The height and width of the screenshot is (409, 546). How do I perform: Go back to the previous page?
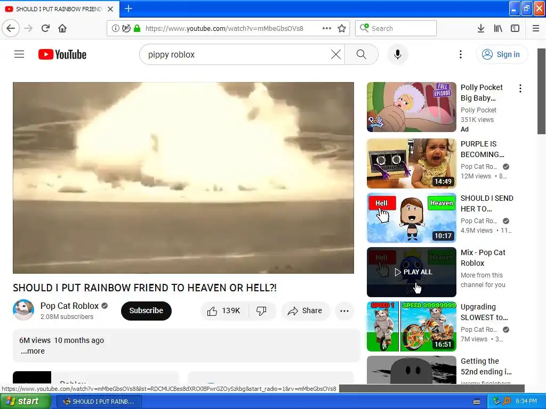(11, 28)
